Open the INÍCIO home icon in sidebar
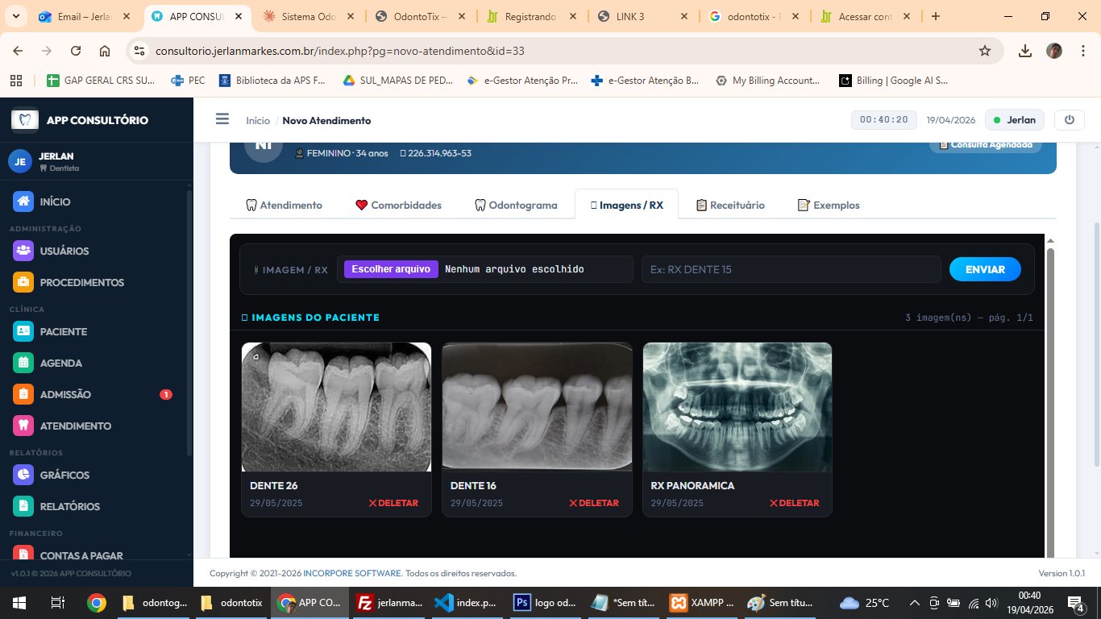Screen dimensions: 1101x619 click(23, 201)
